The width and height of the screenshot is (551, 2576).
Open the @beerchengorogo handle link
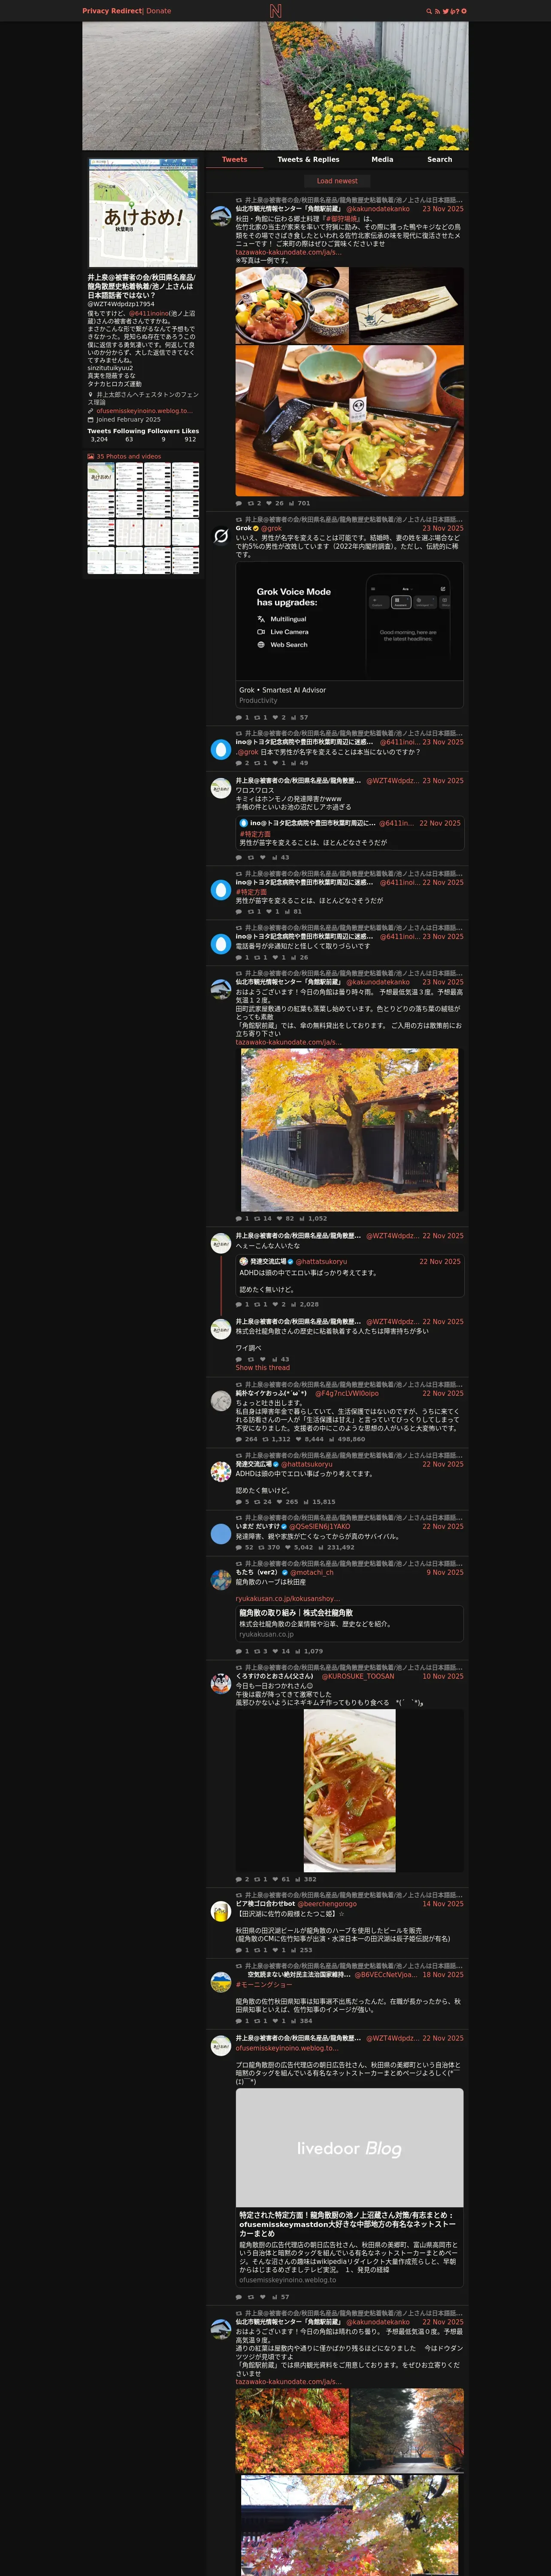[x=327, y=1904]
